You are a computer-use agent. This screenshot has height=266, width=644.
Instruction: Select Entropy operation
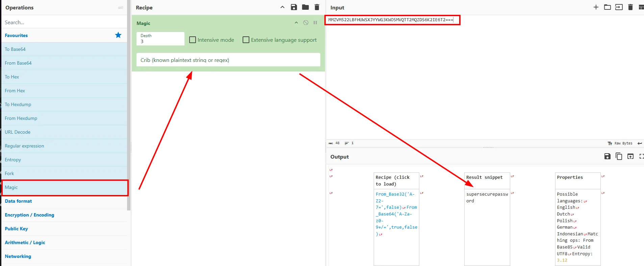pos(64,160)
